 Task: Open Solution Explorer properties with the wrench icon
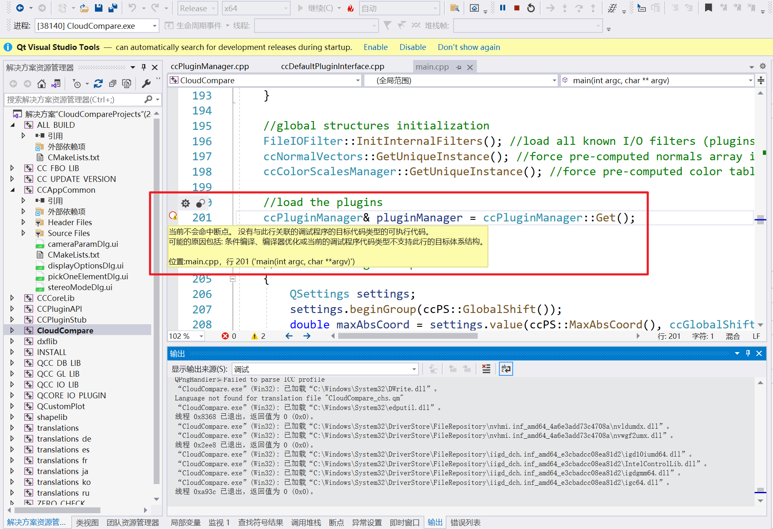click(x=146, y=84)
